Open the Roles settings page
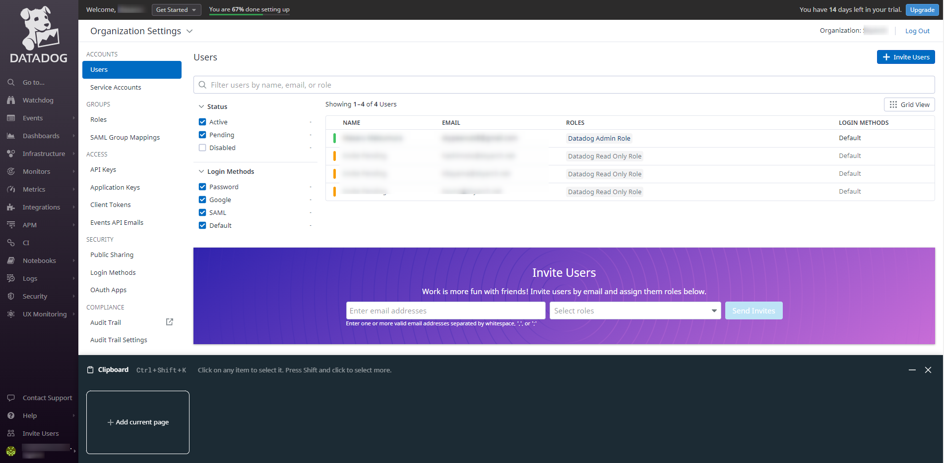The image size is (944, 463). [98, 119]
